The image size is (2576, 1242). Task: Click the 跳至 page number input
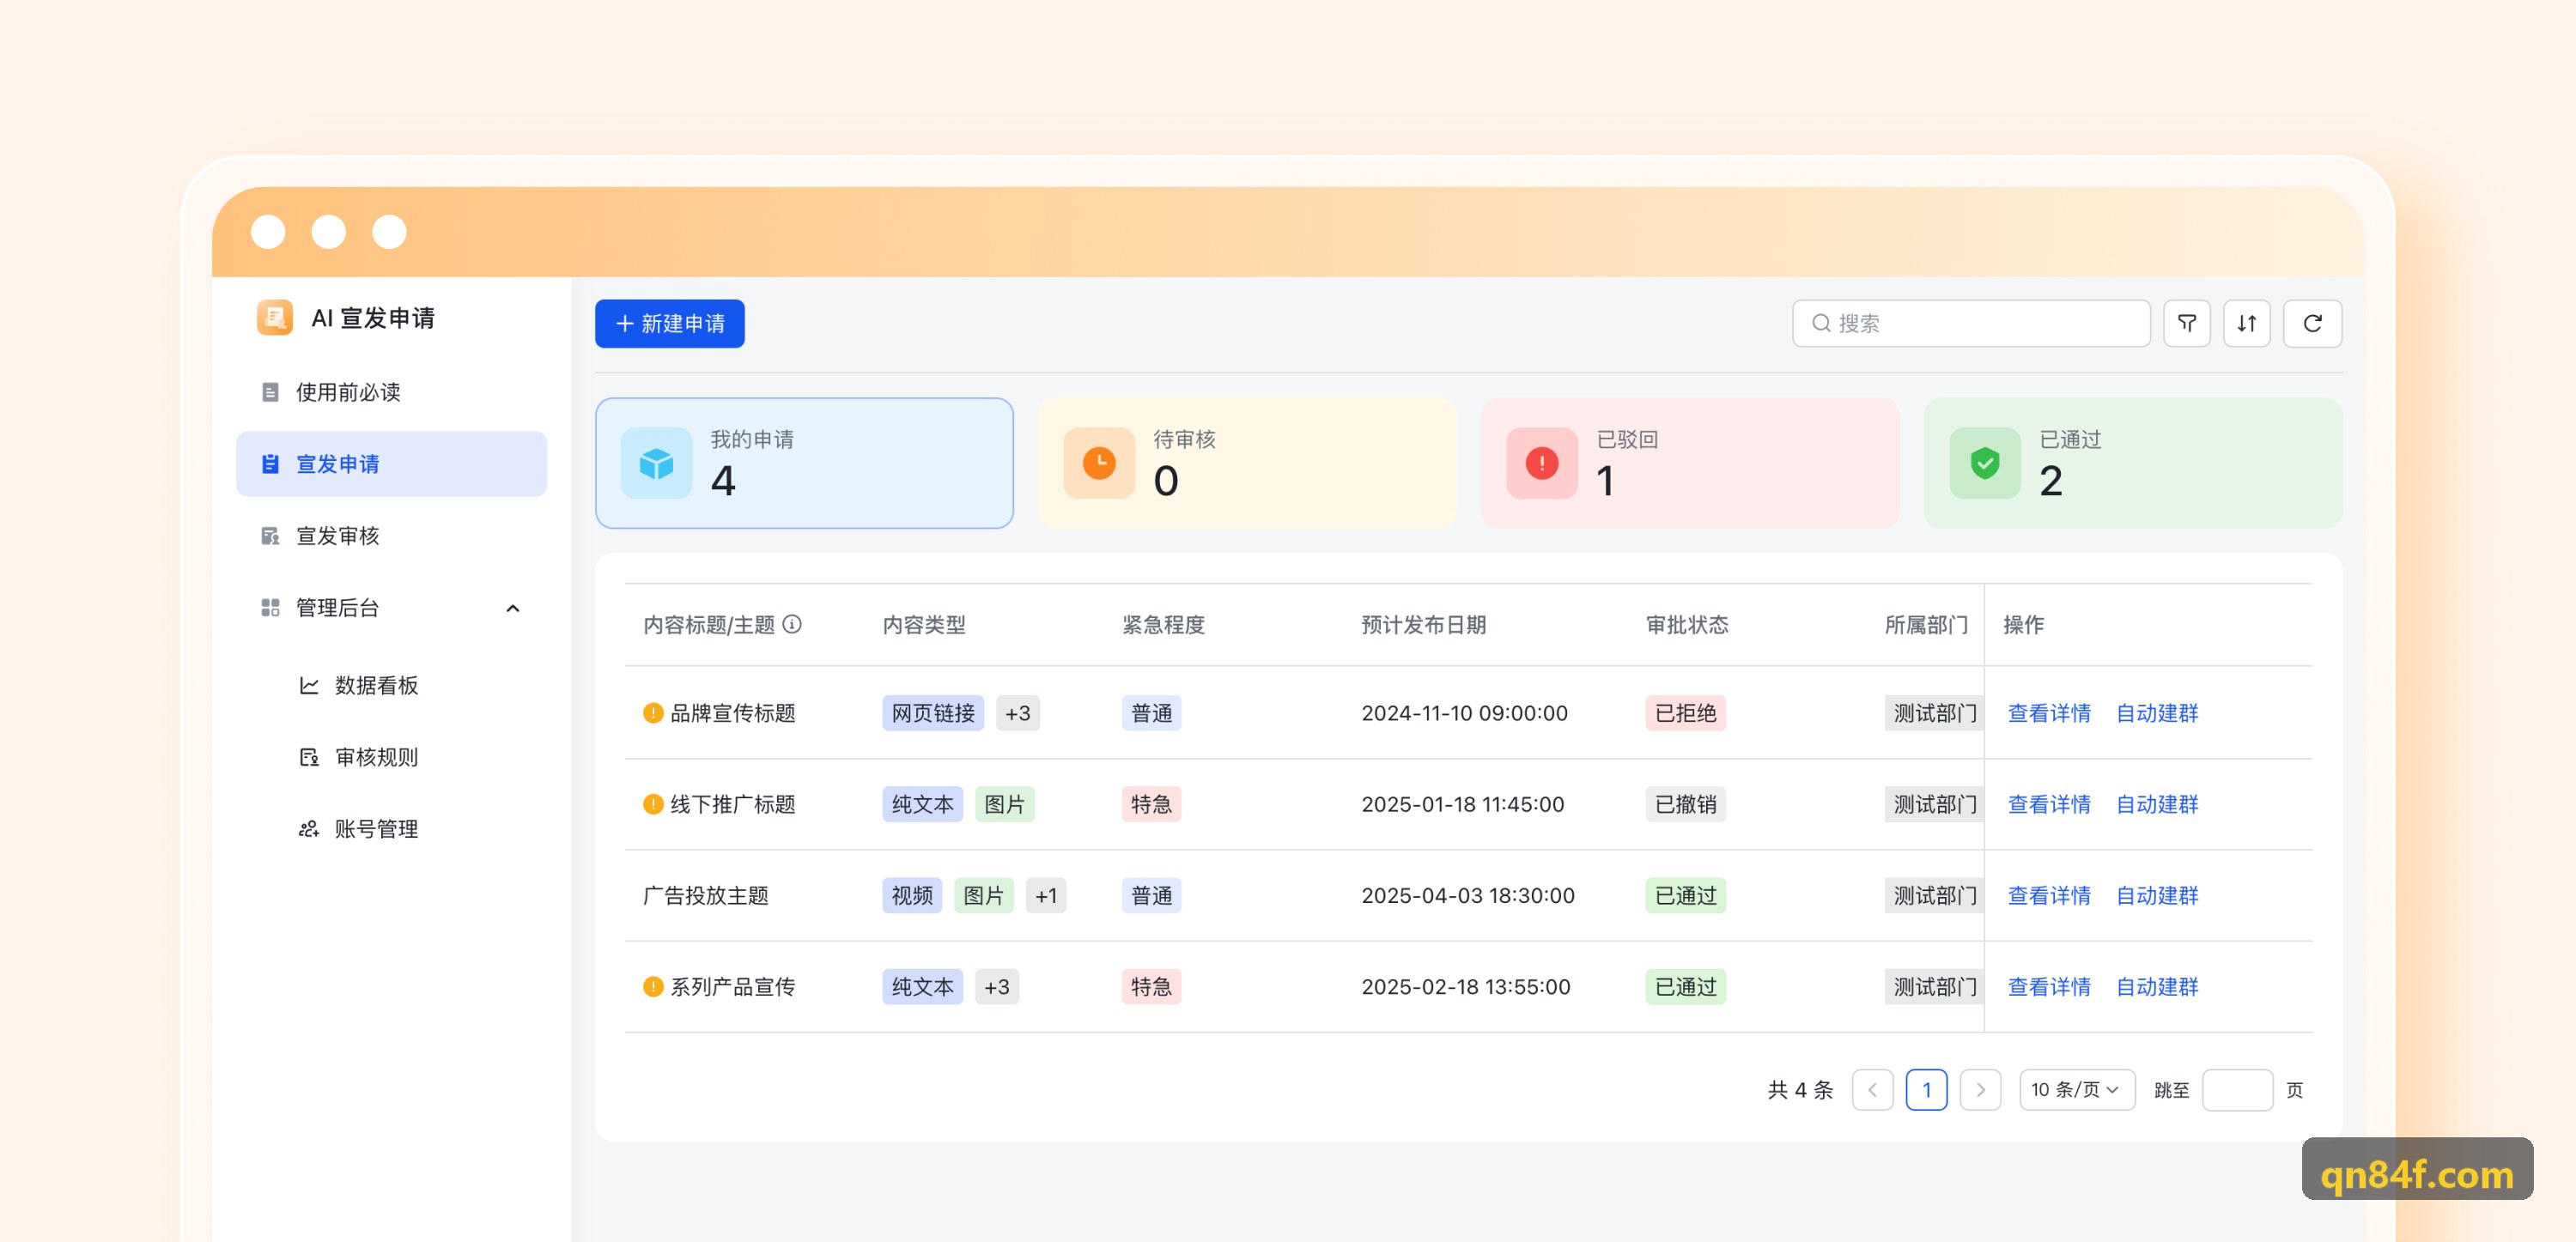coord(2237,1089)
